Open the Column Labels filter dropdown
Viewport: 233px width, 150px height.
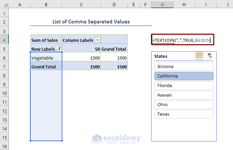coord(98,40)
